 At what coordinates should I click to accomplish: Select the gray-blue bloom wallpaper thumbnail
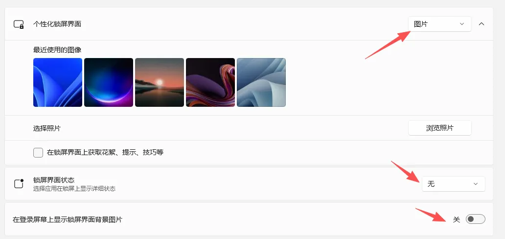[x=261, y=82]
